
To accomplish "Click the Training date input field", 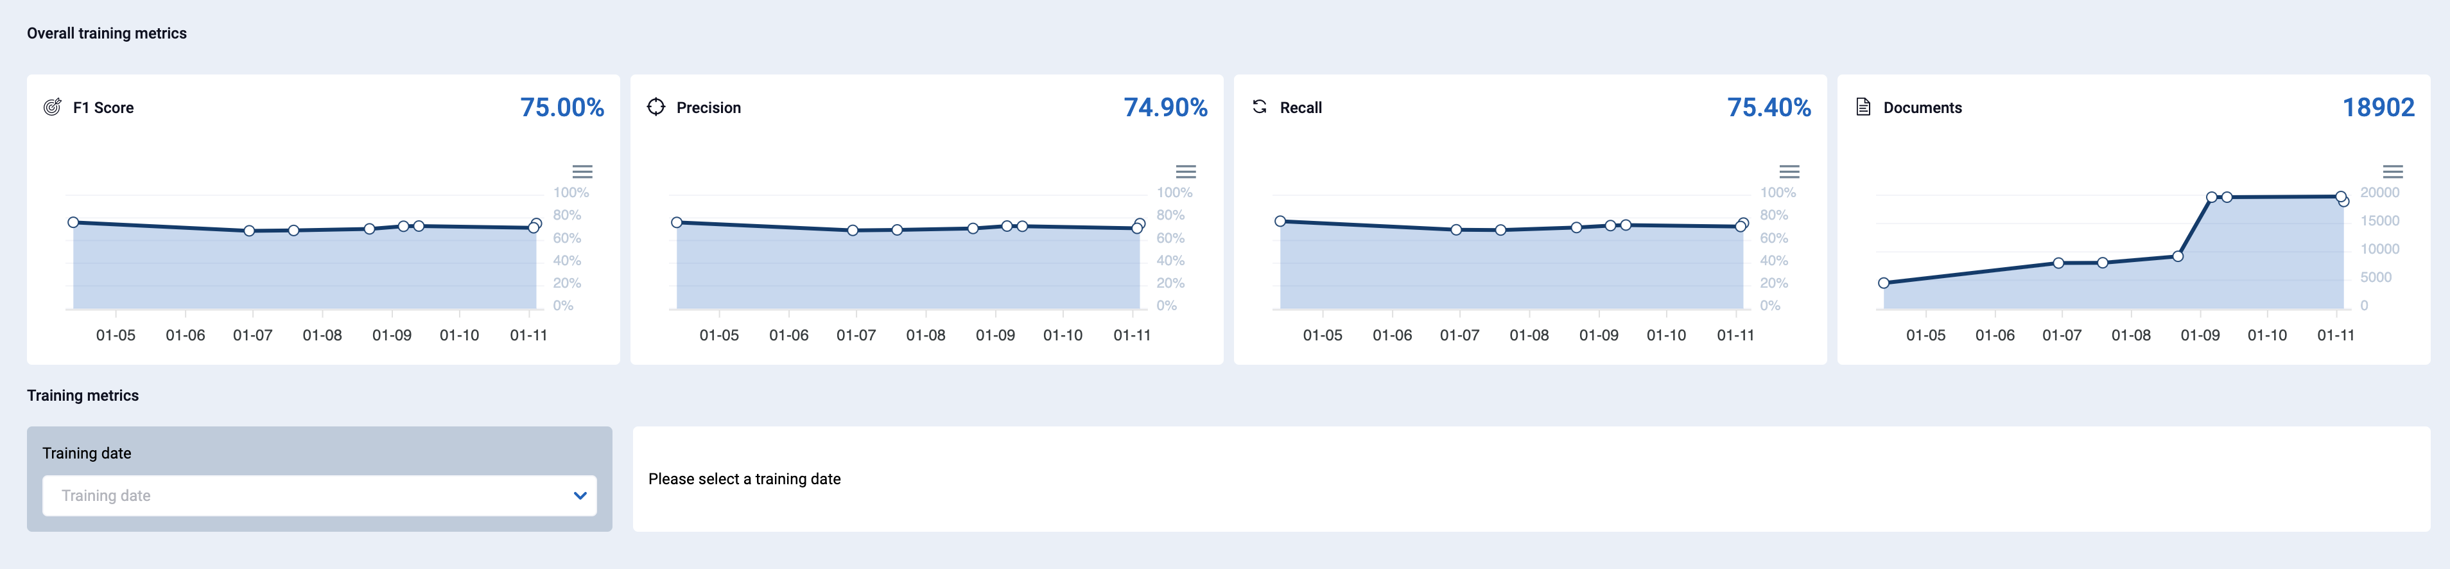I will tap(320, 496).
